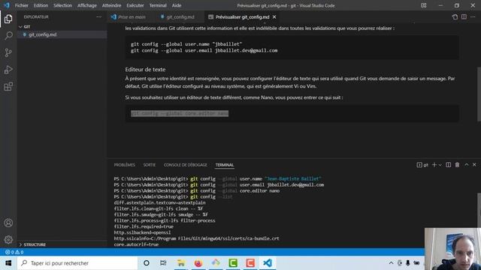Click the core.autocrlf=true terminal line
Viewport: 481px width, 270px height.
(x=136, y=244)
